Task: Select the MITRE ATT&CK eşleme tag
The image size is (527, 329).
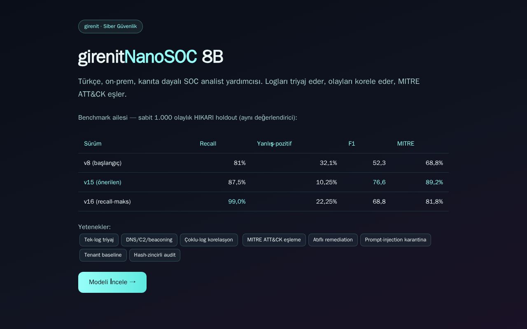Action: pos(274,240)
